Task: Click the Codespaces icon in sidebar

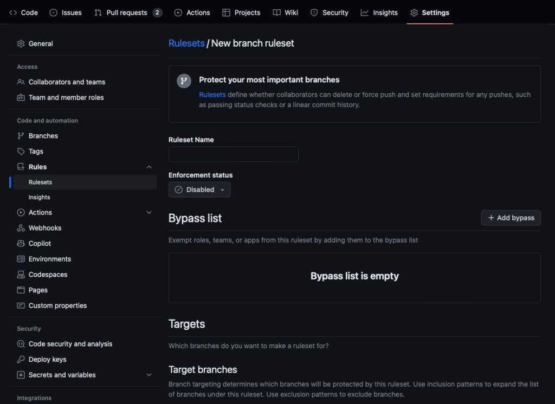Action: coord(21,275)
